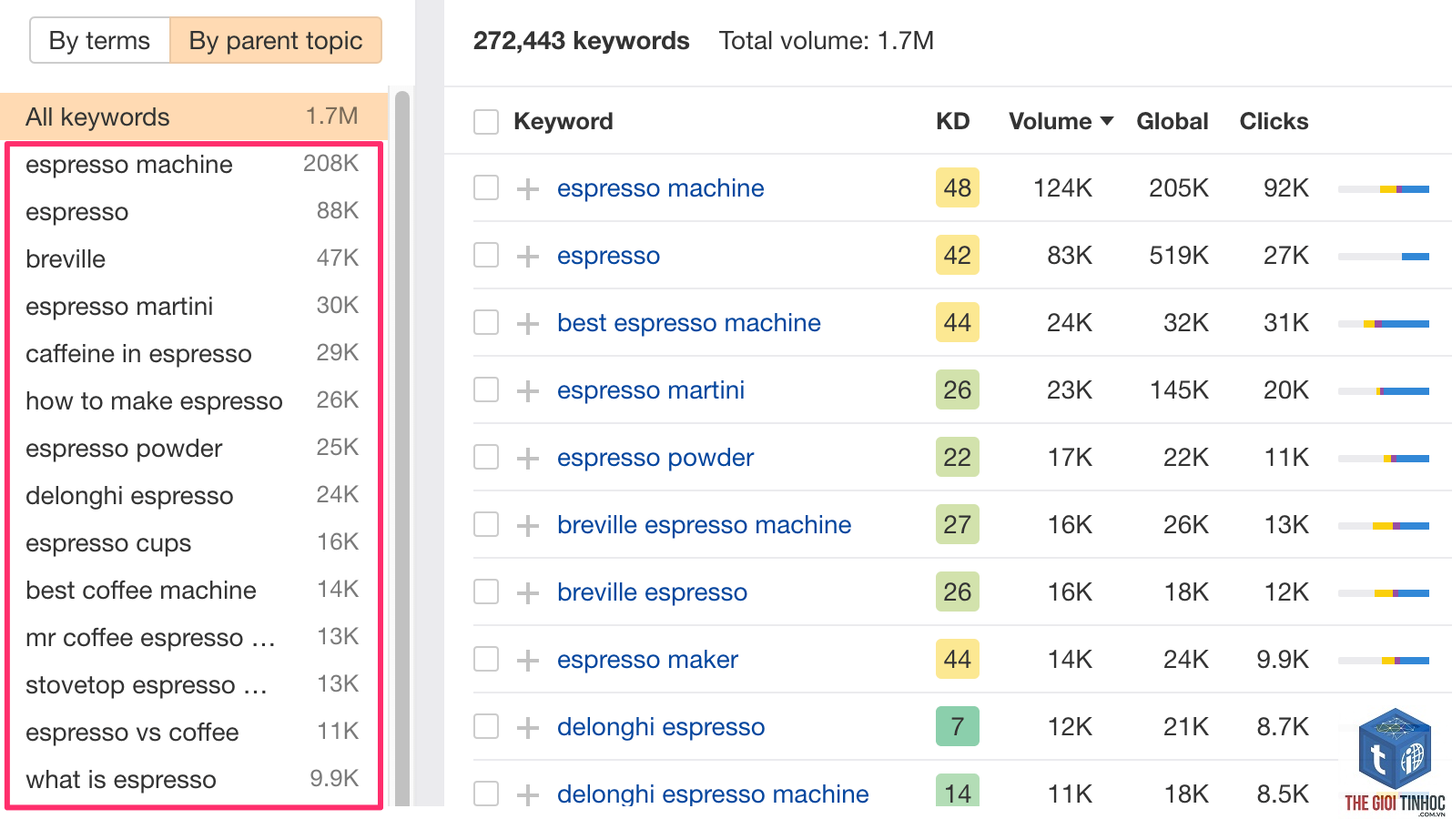Select espresso martini topic in sidebar
Image resolution: width=1452 pixels, height=819 pixels.
point(192,307)
